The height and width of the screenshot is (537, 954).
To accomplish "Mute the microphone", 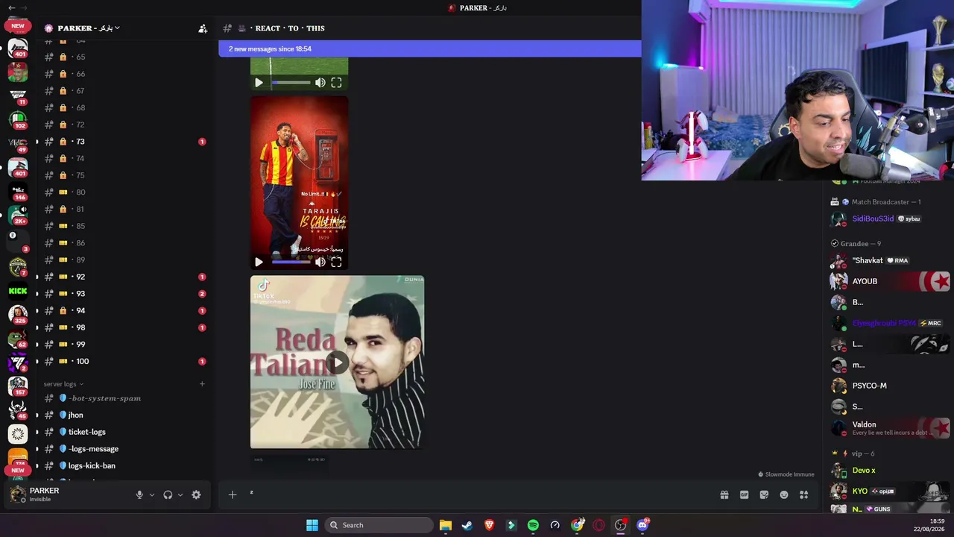I will point(139,494).
